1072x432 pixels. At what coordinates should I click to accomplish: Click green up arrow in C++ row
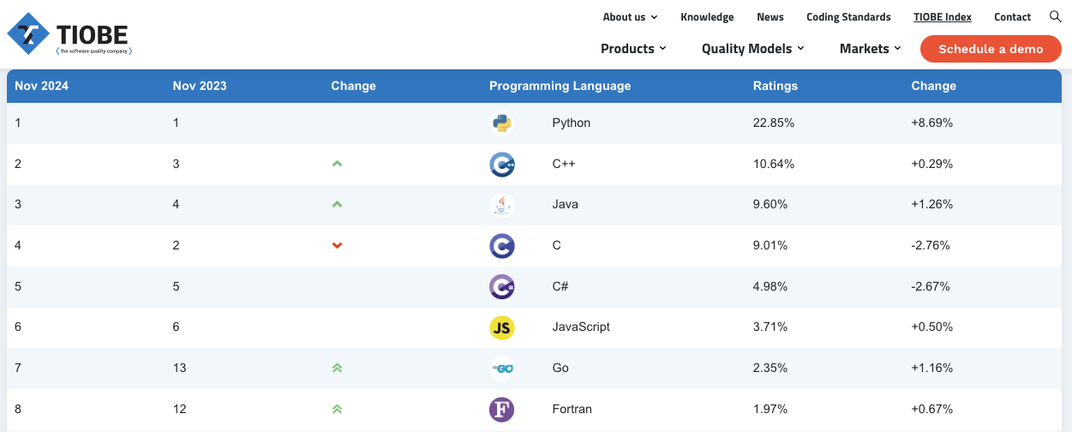337,164
